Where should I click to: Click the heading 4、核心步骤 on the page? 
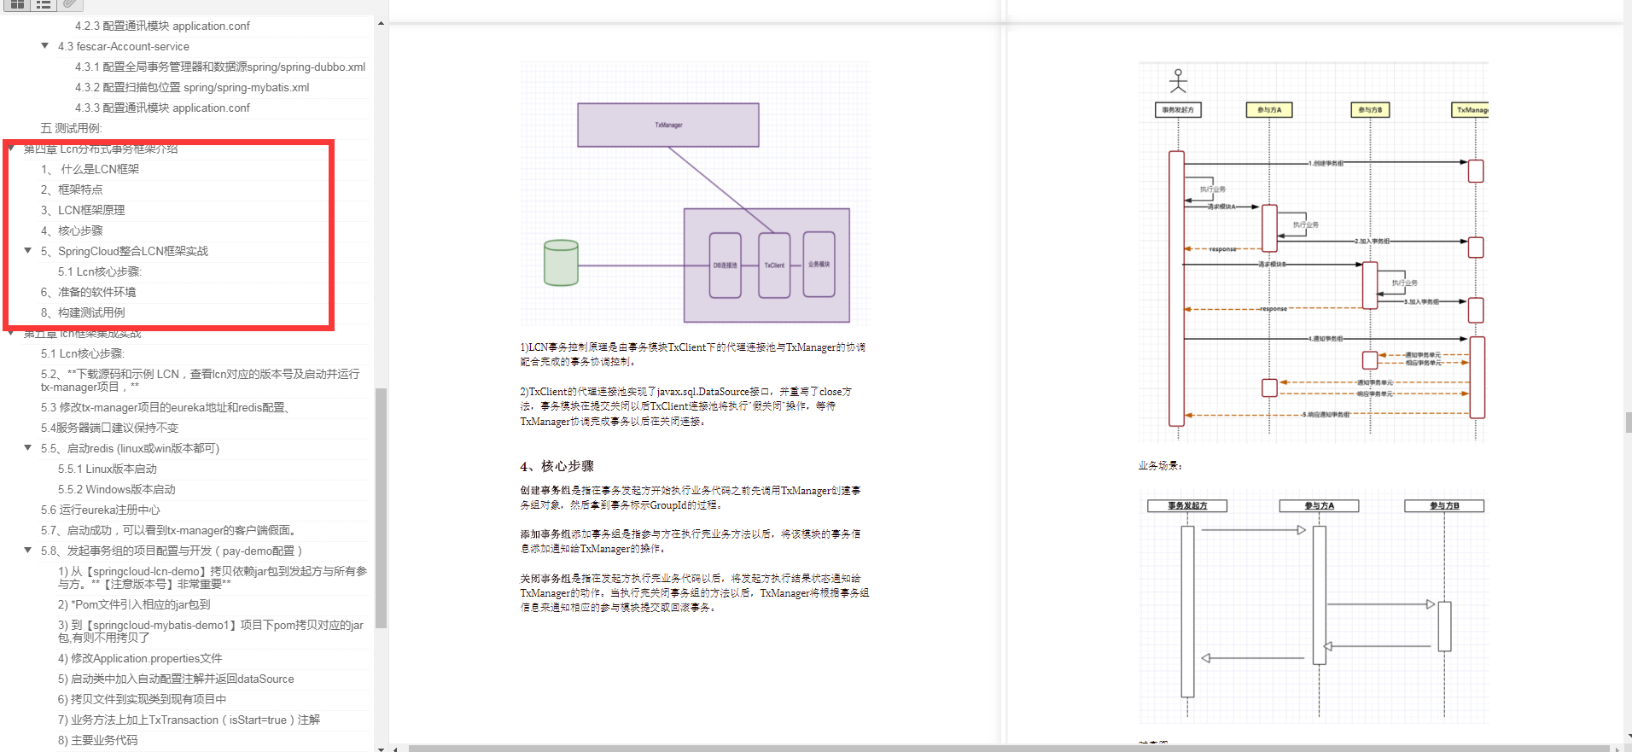[x=557, y=466]
